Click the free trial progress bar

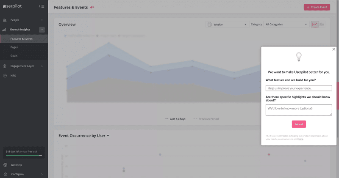(24, 155)
